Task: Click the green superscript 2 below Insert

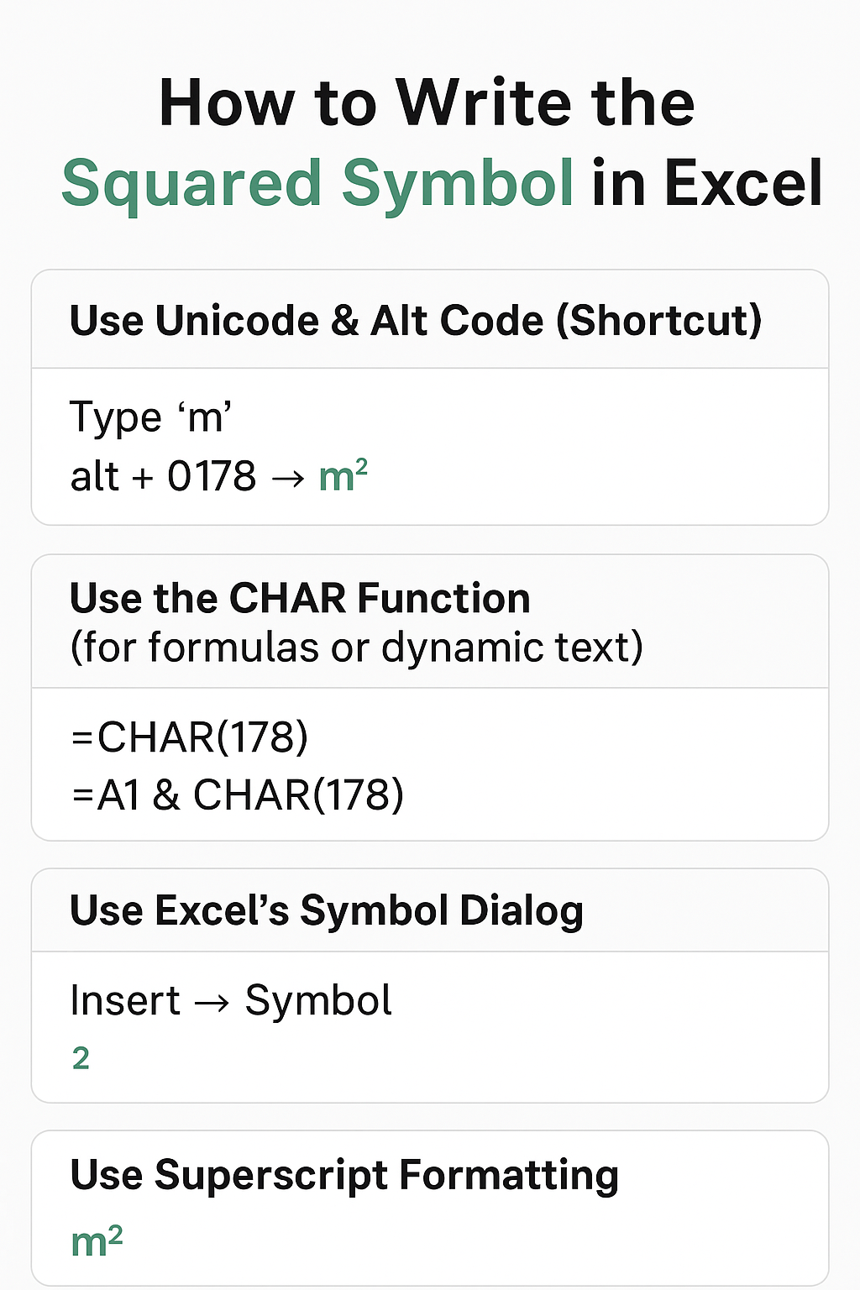Action: pyautogui.click(x=81, y=1058)
